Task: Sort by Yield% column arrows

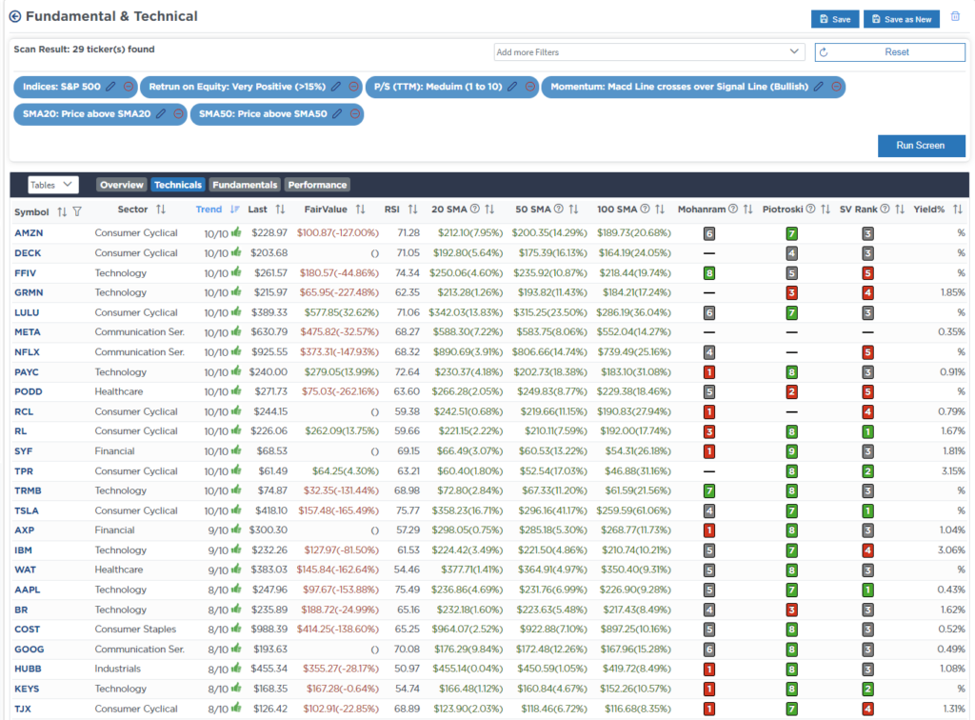Action: [x=958, y=210]
